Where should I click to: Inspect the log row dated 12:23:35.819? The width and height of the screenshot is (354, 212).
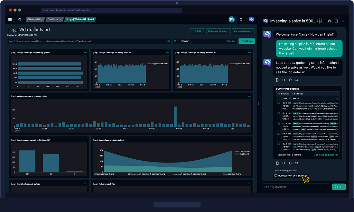279,134
